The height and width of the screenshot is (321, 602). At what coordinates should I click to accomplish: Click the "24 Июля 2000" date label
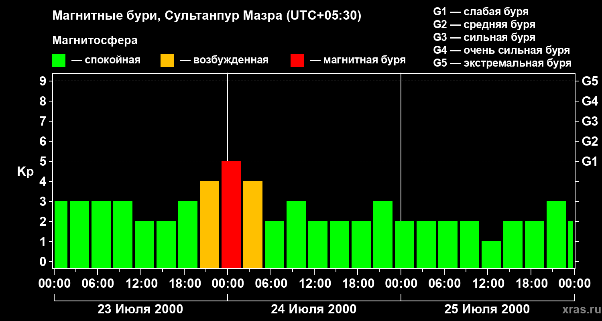point(314,309)
